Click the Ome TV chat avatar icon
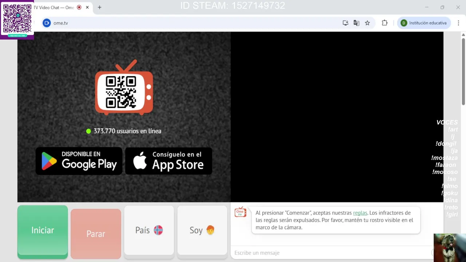This screenshot has height=262, width=466. coord(240,212)
